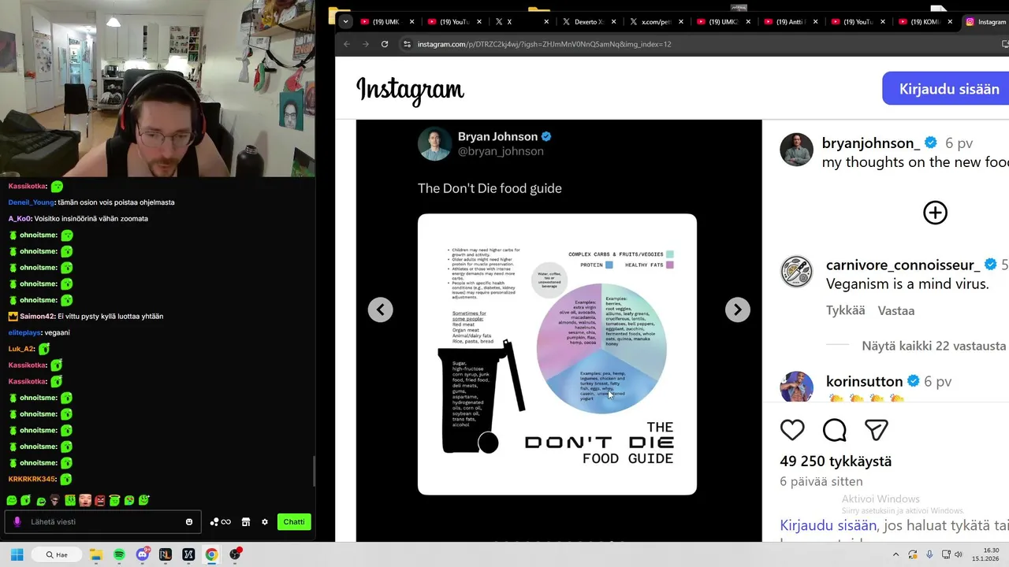The image size is (1009, 567).
Task: Open Discord from the taskbar
Action: pyautogui.click(x=142, y=554)
